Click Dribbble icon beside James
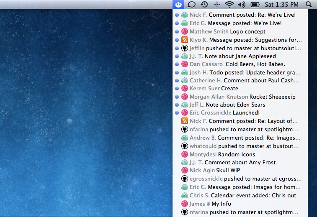The width and height of the screenshot is (317, 217). 184,204
